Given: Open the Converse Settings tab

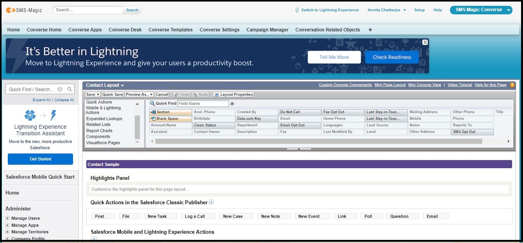Looking at the screenshot, I should coord(220,30).
